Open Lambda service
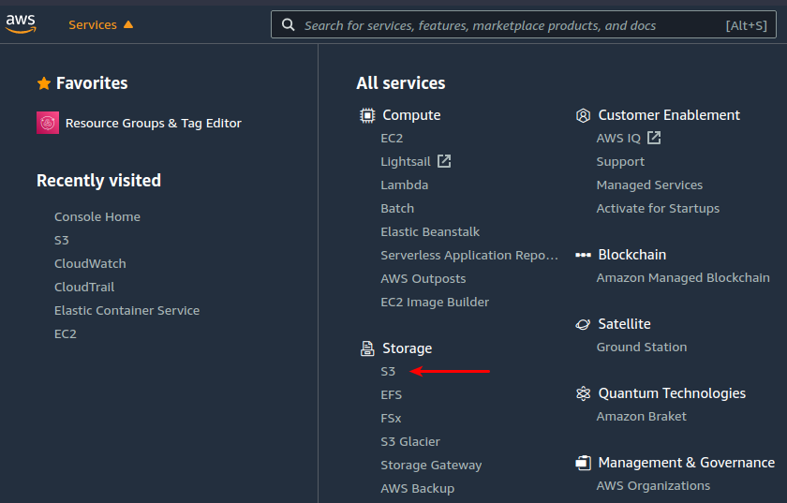Image resolution: width=787 pixels, height=503 pixels. pos(405,185)
